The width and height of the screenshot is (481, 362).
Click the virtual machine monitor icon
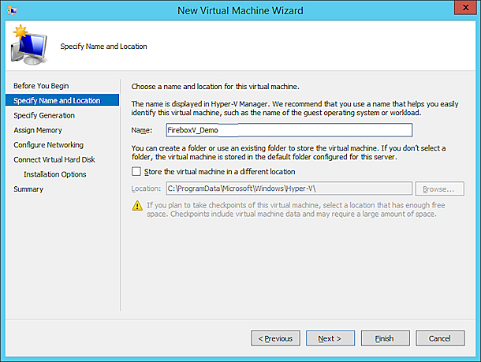(x=29, y=45)
